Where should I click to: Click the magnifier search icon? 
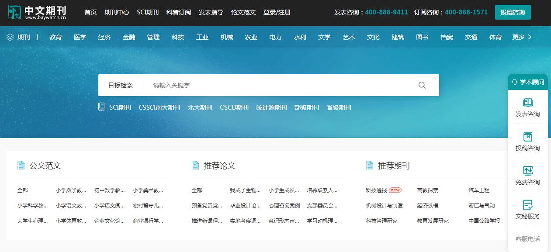pos(422,85)
